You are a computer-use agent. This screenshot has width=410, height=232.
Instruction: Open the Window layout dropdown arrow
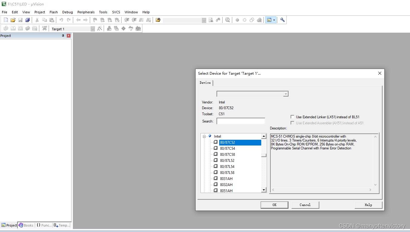pos(274,20)
